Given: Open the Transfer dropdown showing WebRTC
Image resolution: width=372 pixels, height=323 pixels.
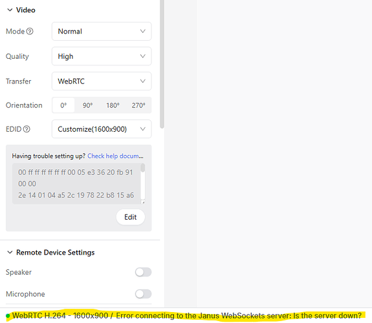Looking at the screenshot, I should 102,81.
